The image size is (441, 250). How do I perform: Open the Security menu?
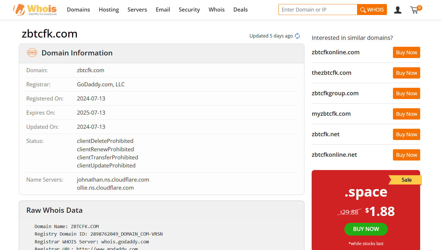tap(189, 10)
